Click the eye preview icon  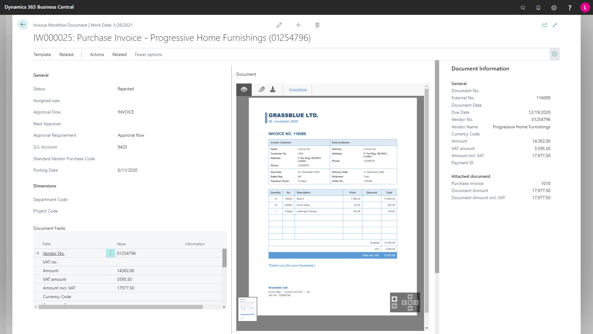(x=244, y=89)
